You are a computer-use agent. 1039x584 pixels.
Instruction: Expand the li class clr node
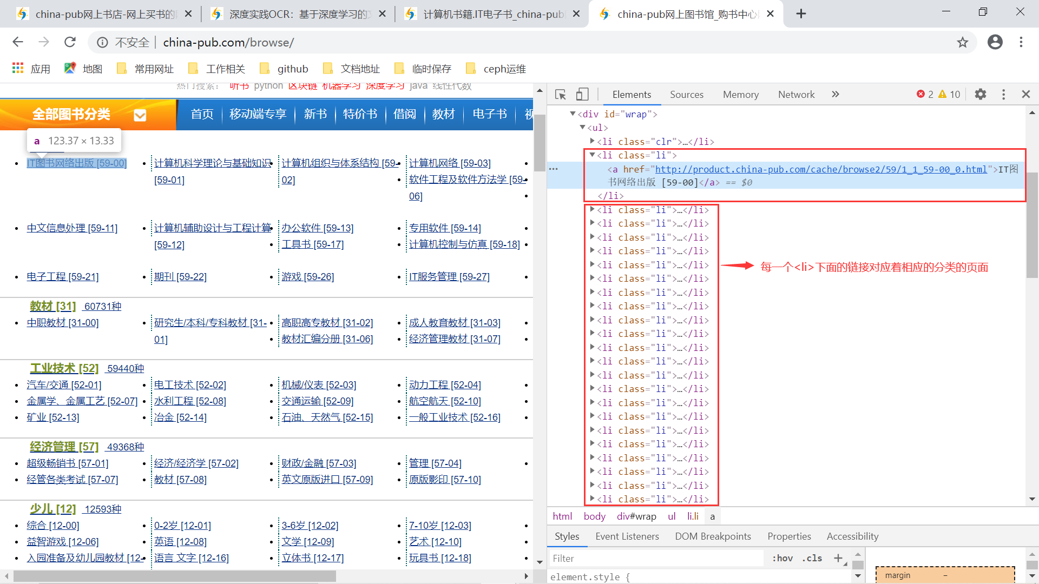tap(592, 141)
